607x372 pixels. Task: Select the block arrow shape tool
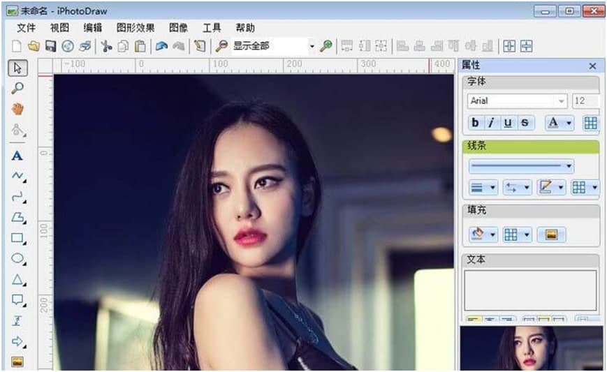coord(18,341)
